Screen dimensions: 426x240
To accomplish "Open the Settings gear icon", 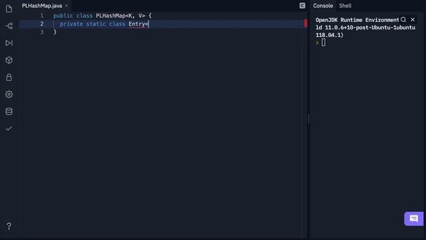I will [9, 95].
